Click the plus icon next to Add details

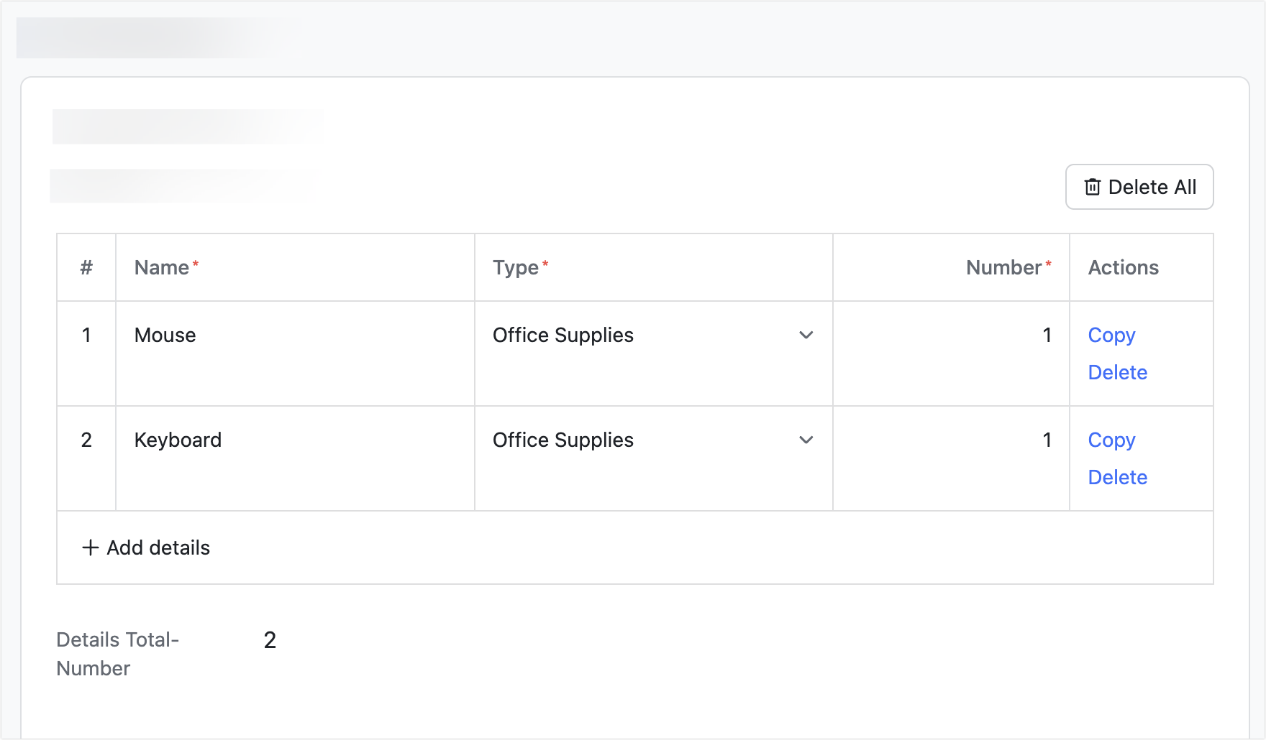89,547
